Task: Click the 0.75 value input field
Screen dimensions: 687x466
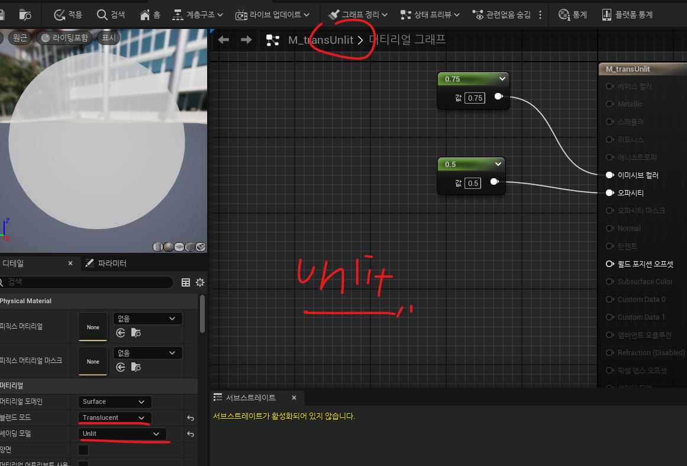Action: point(475,98)
